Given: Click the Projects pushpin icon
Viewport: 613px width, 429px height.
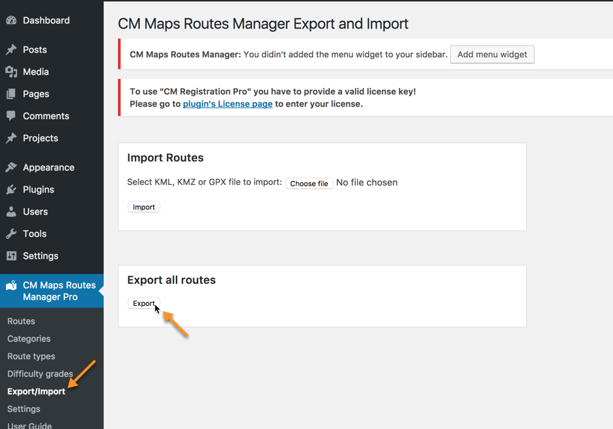Looking at the screenshot, I should tap(11, 138).
